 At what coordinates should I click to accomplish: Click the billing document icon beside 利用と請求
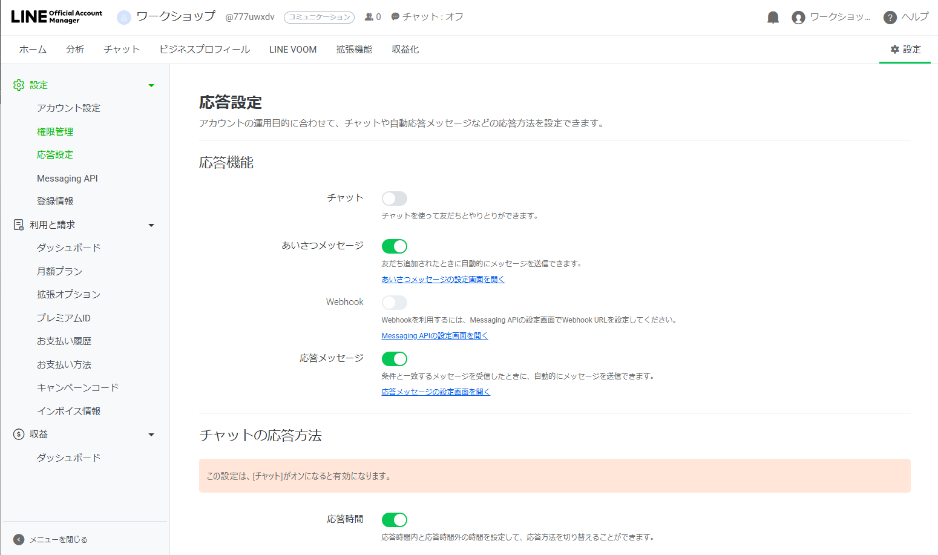coord(18,225)
